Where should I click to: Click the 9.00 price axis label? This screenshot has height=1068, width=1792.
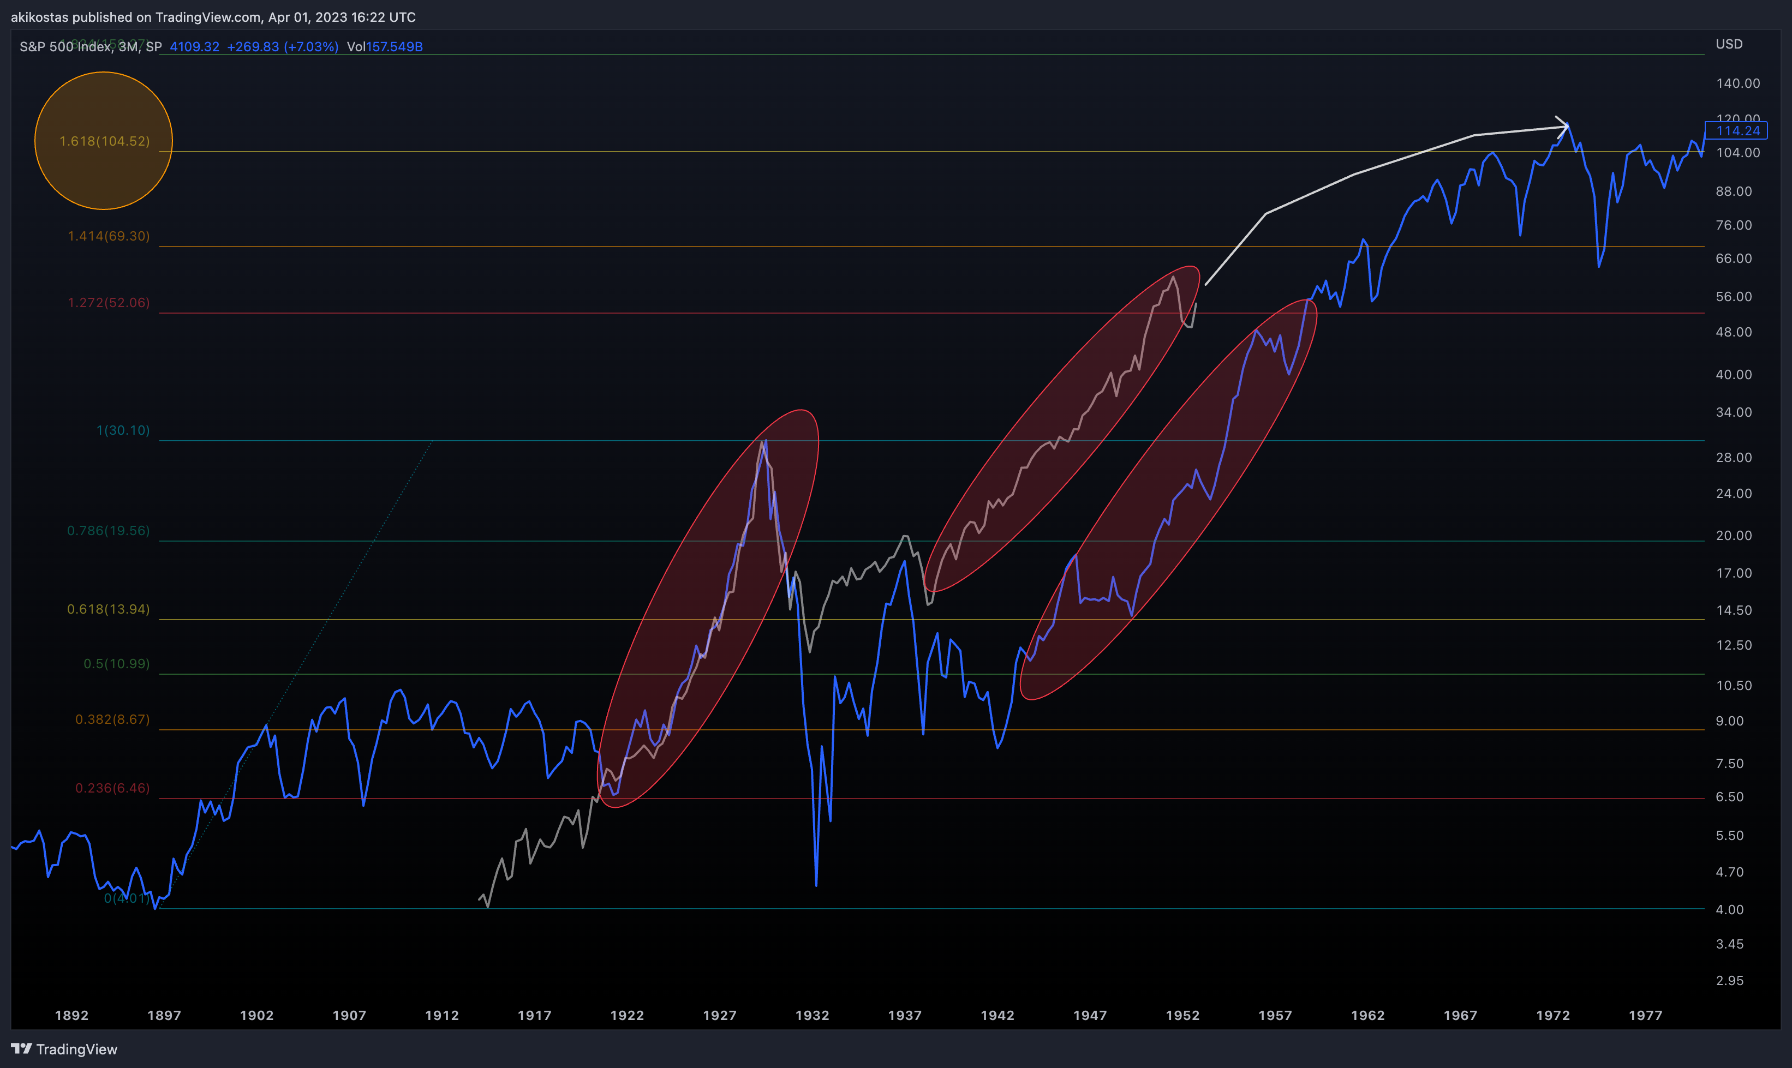pos(1729,721)
